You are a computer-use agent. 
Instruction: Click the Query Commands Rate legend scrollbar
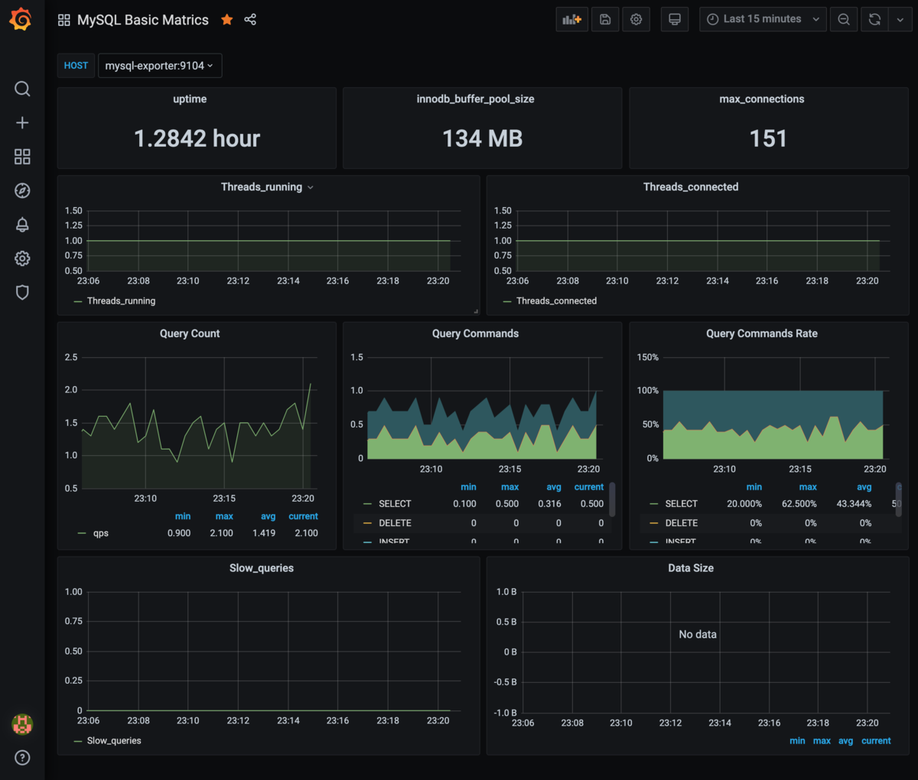coord(899,499)
